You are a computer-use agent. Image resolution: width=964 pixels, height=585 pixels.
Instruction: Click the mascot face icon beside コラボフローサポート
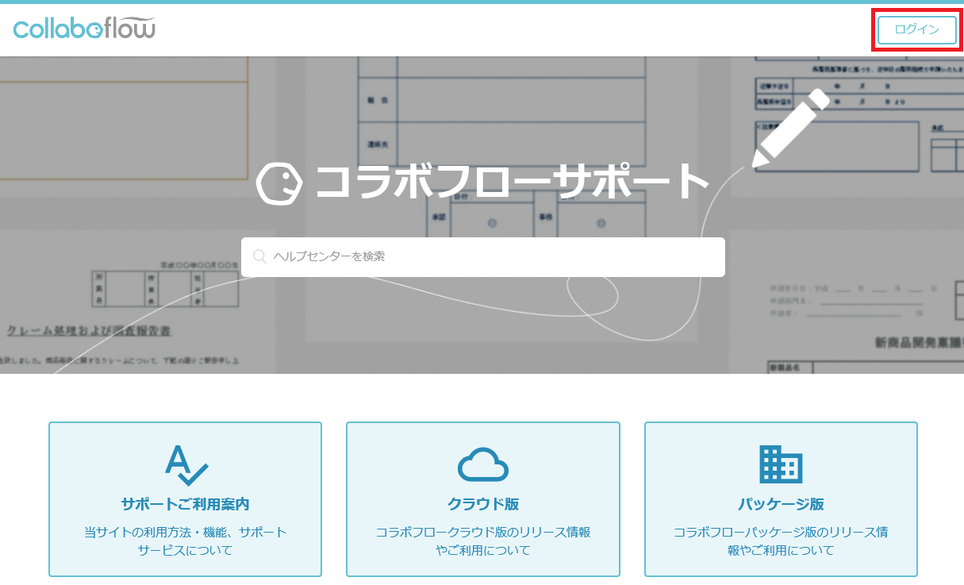tap(279, 184)
